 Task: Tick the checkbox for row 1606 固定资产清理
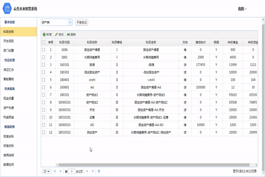pyautogui.click(x=44, y=50)
